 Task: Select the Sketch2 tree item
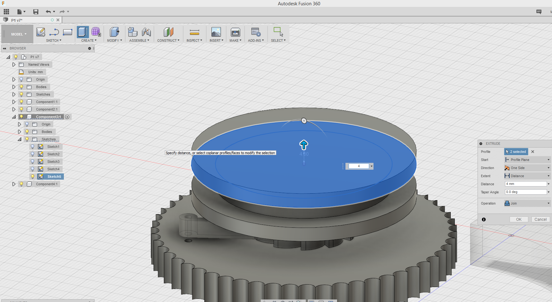click(x=53, y=154)
